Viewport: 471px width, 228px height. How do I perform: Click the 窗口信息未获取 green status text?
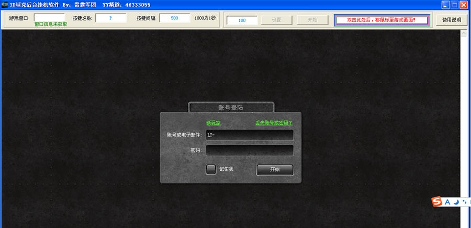[51, 24]
